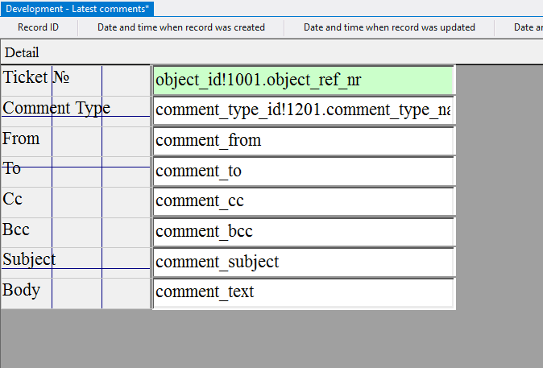Switch to Development - Latest comments tab

[77, 8]
